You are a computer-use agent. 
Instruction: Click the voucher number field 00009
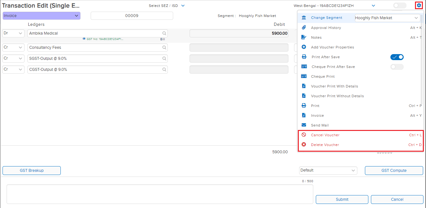[132, 16]
